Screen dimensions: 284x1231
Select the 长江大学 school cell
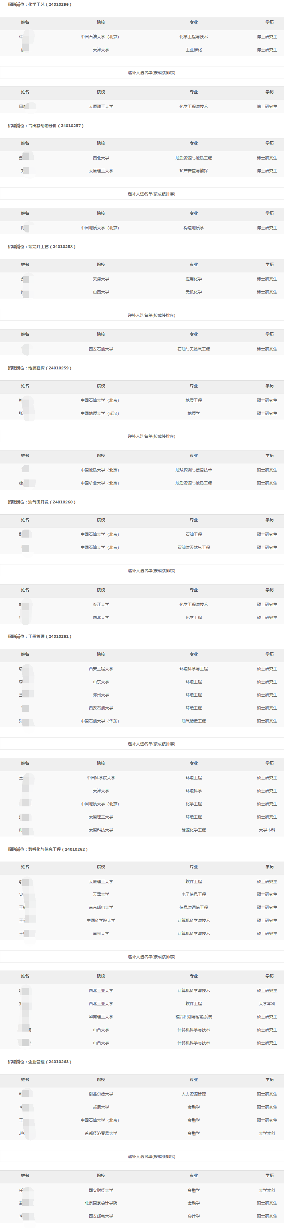pyautogui.click(x=101, y=604)
